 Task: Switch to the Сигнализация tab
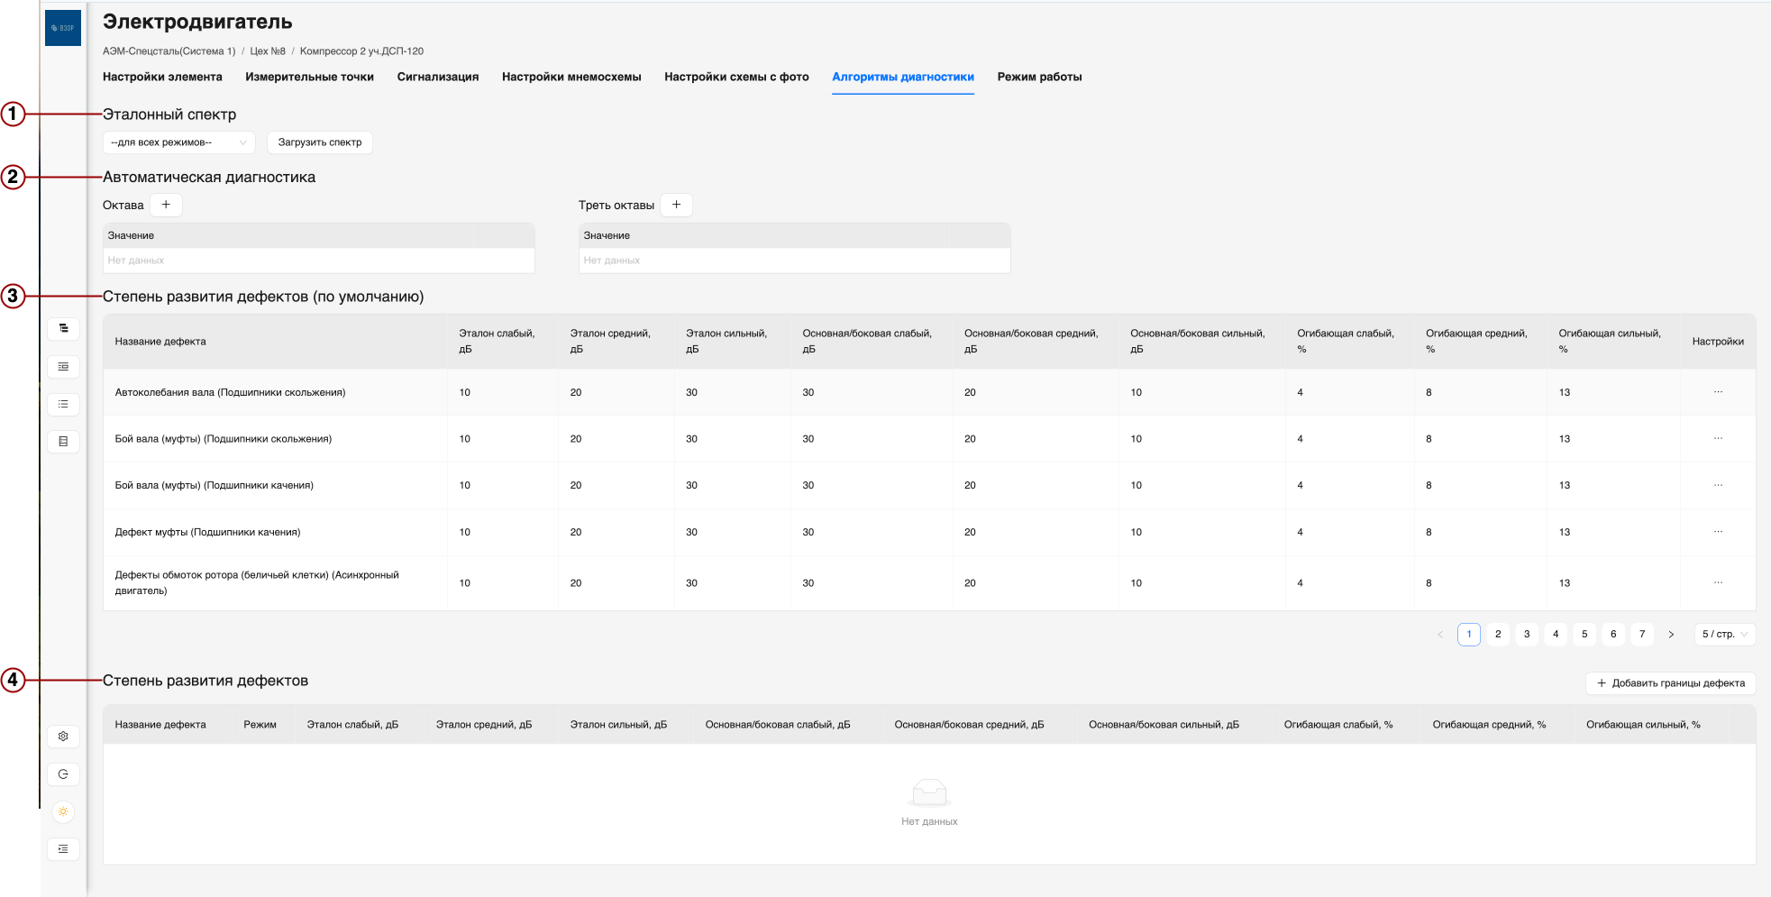(x=438, y=77)
